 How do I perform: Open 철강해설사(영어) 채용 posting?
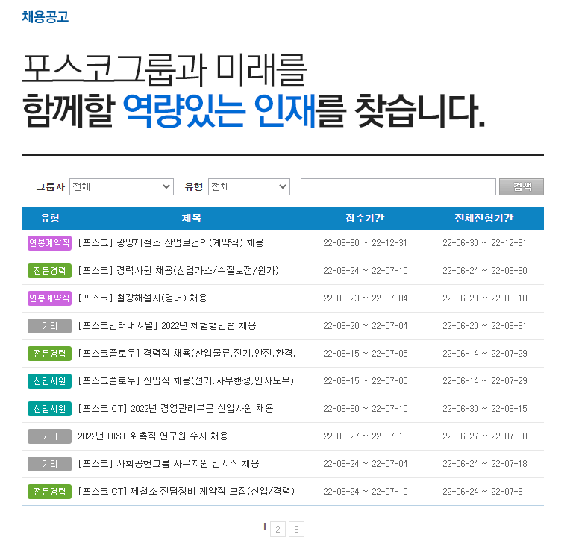click(x=143, y=298)
